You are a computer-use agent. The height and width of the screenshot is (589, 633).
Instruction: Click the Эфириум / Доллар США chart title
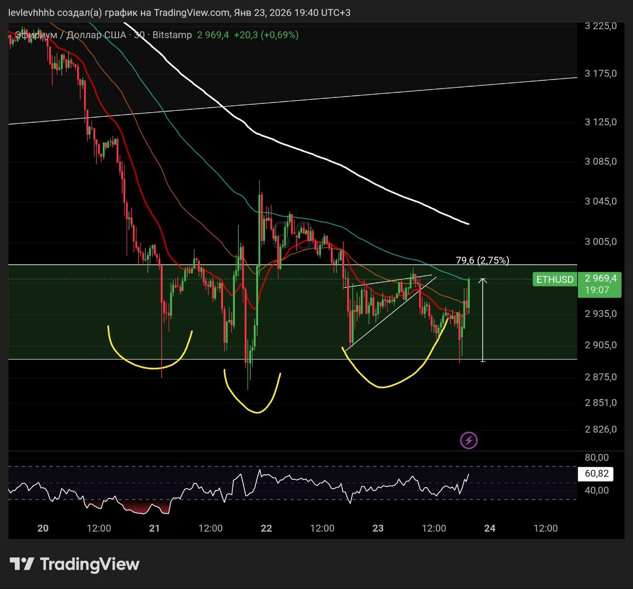pyautogui.click(x=71, y=35)
